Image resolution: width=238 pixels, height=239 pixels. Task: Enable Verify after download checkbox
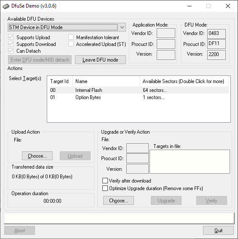tap(105, 181)
